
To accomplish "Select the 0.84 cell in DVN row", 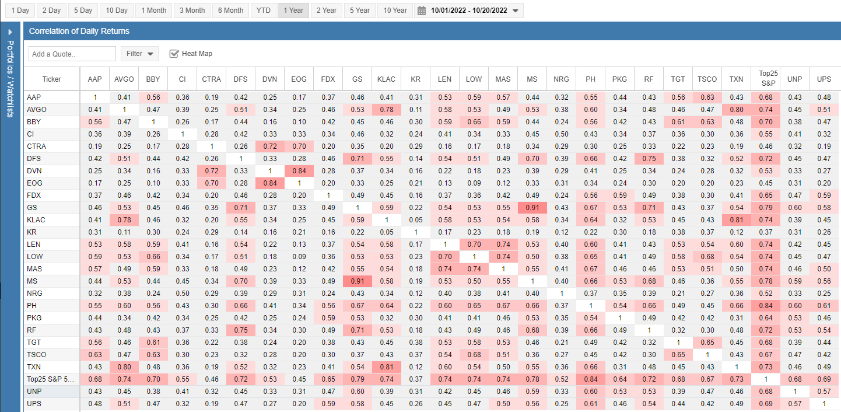I will pyautogui.click(x=299, y=170).
